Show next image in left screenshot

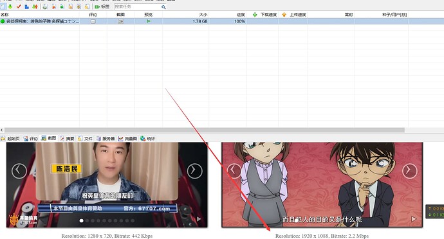coord(194,170)
